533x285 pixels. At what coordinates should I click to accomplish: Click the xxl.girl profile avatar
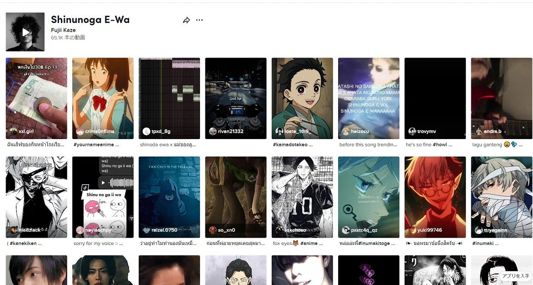[x=14, y=131]
